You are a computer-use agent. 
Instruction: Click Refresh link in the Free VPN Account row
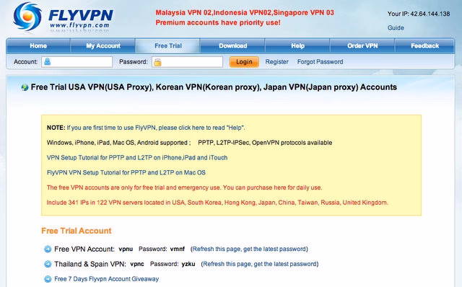[x=249, y=249]
